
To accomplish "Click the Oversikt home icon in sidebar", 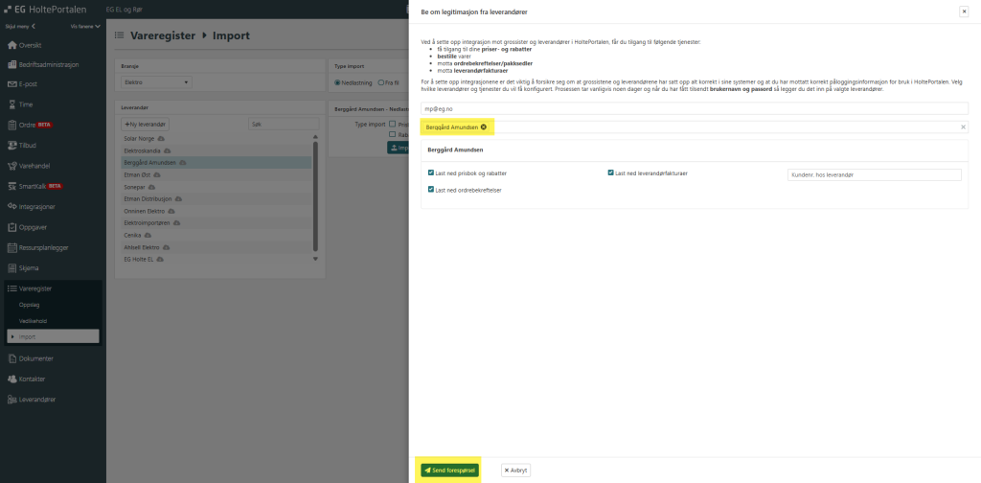I will click(x=12, y=45).
